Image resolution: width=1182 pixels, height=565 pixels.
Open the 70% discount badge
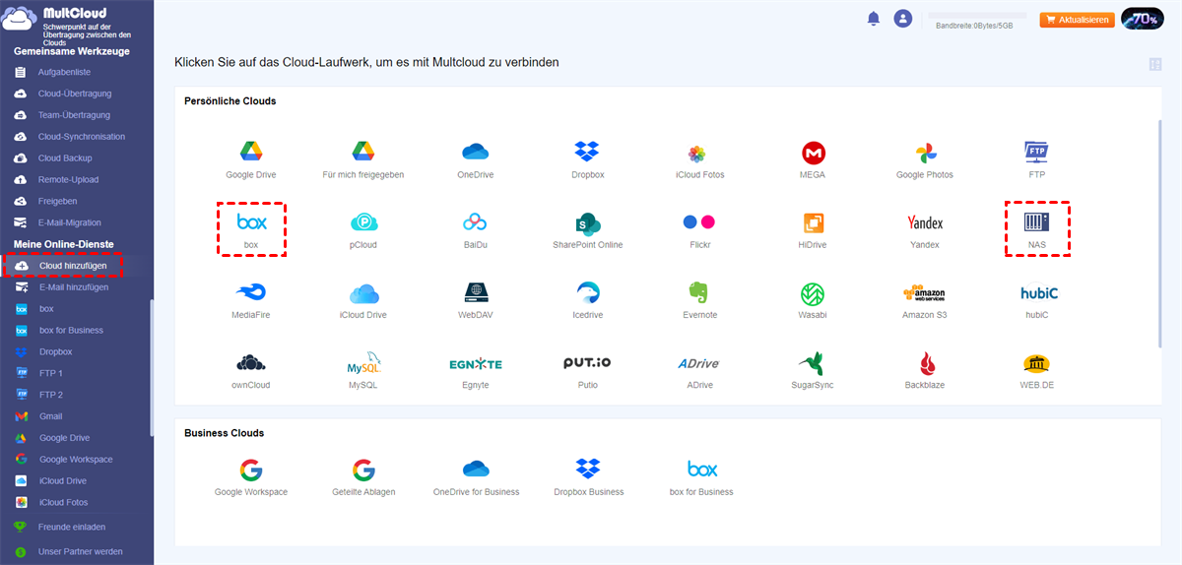[1143, 19]
